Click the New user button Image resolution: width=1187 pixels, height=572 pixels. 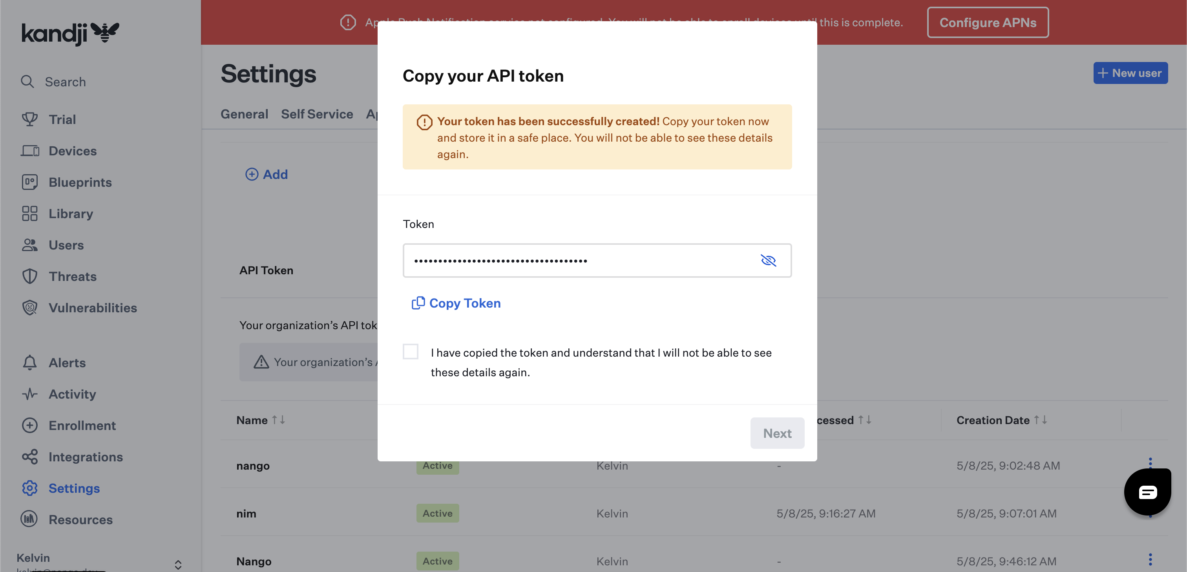click(1130, 73)
